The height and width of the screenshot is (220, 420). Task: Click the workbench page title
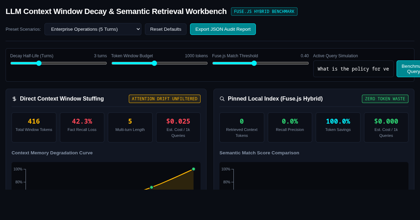(116, 12)
